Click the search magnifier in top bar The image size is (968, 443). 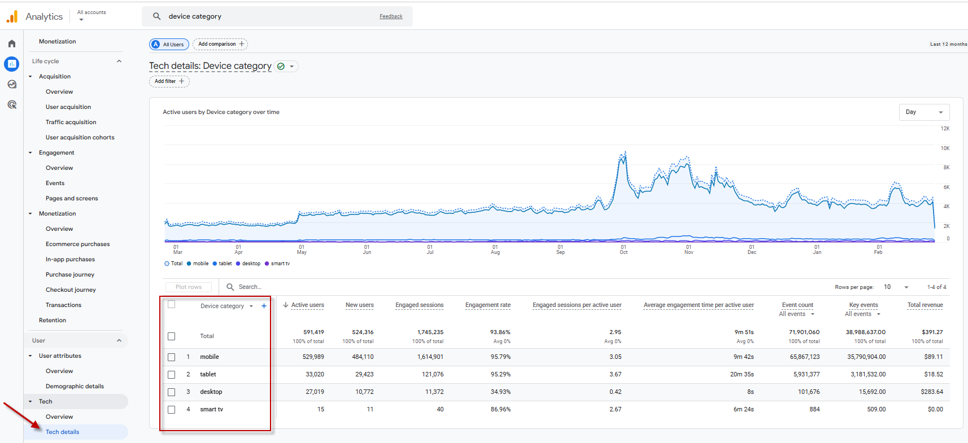[157, 16]
